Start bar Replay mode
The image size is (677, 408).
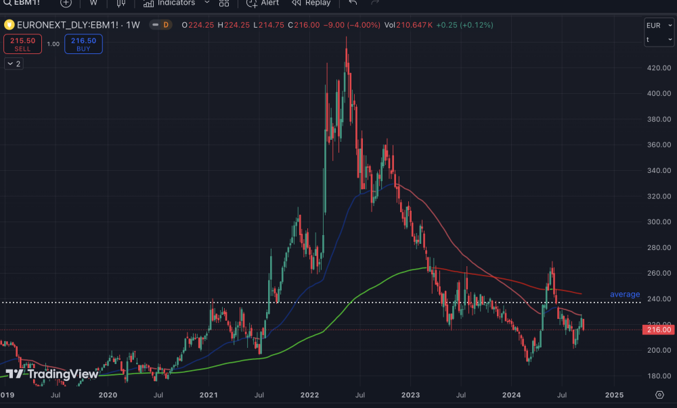(x=311, y=3)
